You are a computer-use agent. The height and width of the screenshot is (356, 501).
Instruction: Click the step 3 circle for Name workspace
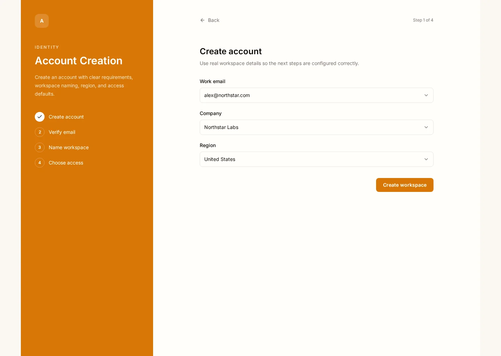(x=40, y=147)
